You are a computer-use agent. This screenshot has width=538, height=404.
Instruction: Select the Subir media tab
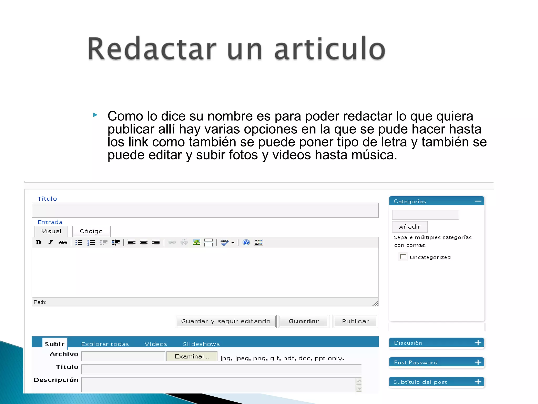click(55, 344)
